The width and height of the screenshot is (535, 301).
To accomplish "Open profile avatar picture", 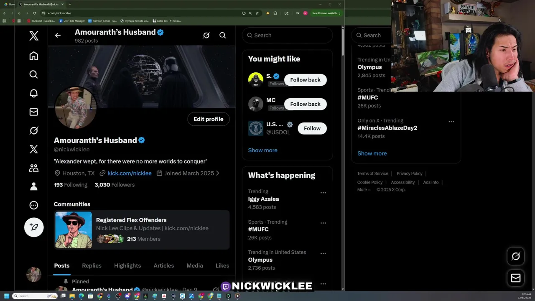I will tap(76, 107).
